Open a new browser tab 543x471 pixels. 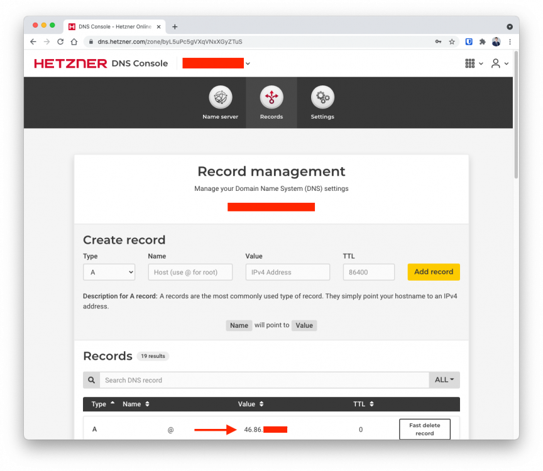coord(175,26)
